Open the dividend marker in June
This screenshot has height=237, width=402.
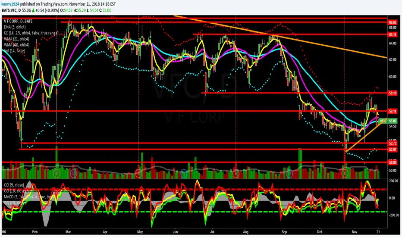click(184, 174)
